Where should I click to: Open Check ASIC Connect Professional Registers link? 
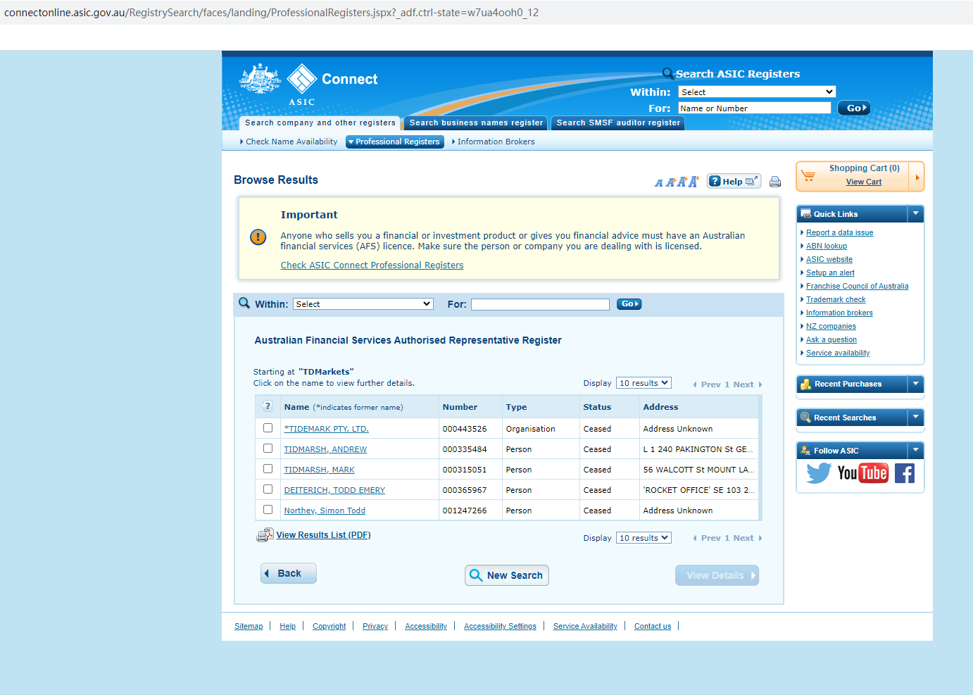click(x=372, y=265)
